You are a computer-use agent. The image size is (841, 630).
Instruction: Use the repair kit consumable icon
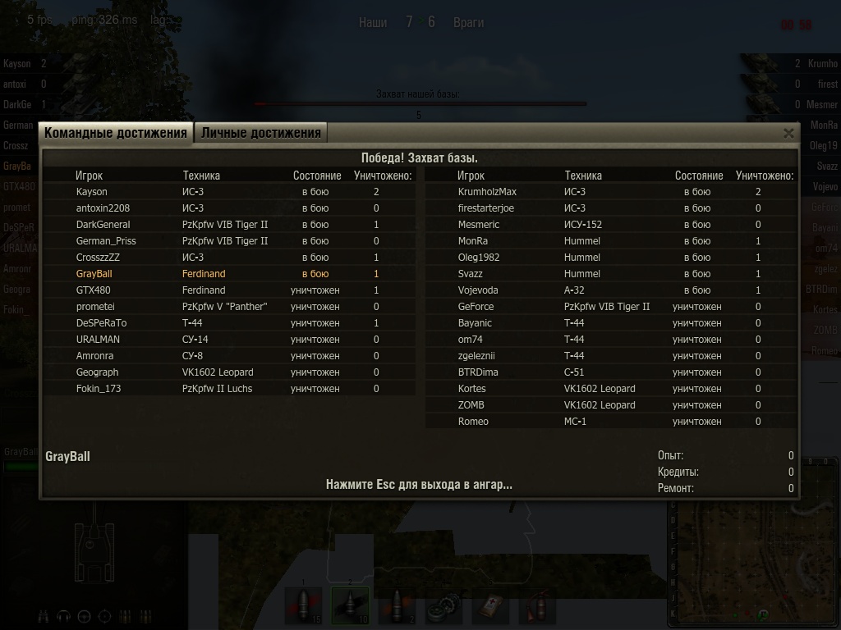(443, 605)
